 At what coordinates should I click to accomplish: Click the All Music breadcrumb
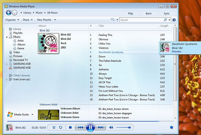pyautogui.click(x=53, y=13)
